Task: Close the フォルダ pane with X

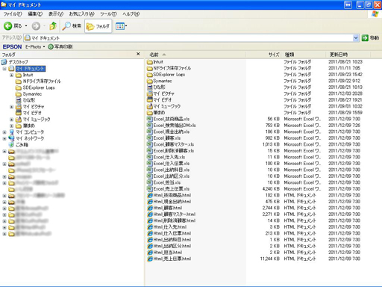Action: 138,54
